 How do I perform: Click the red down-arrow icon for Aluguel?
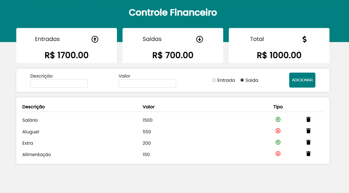pos(278,131)
